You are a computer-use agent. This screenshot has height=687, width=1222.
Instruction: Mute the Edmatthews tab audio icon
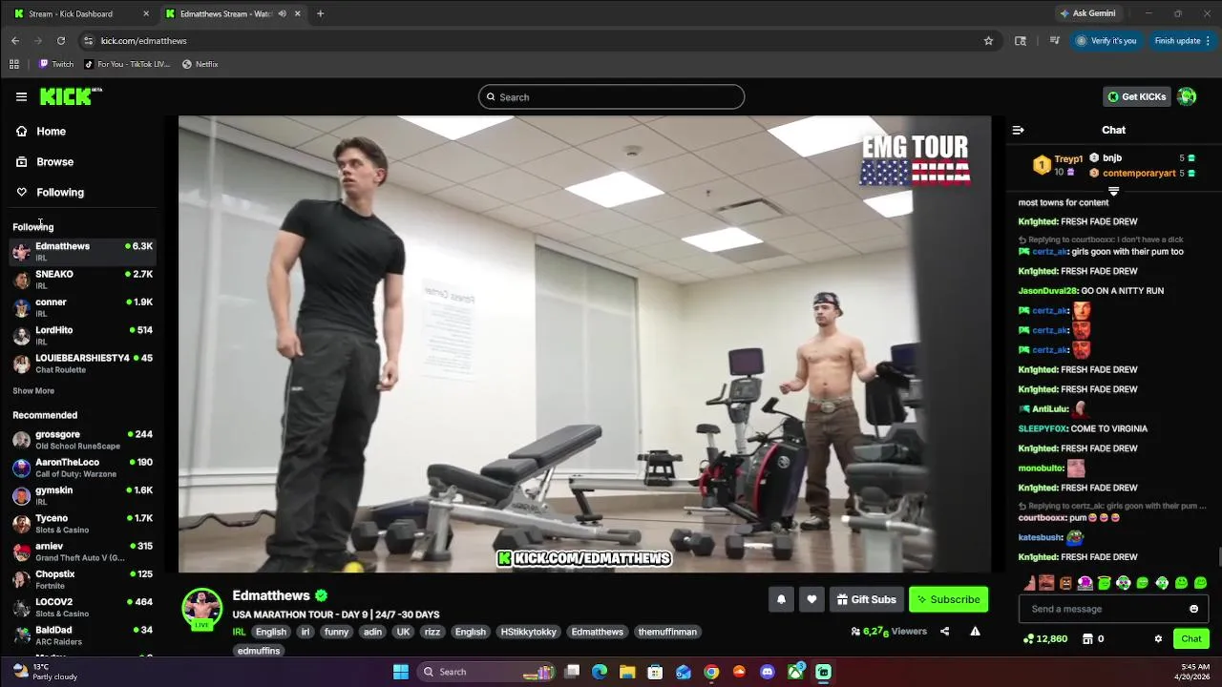click(x=282, y=13)
